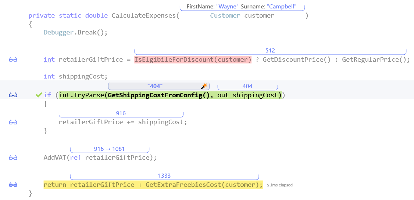Click ref retailerGiftPrice argument

point(110,157)
